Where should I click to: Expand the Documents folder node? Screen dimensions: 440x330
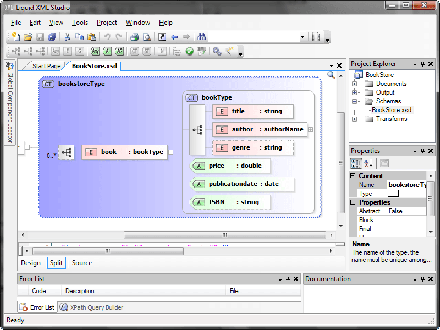[x=354, y=84]
